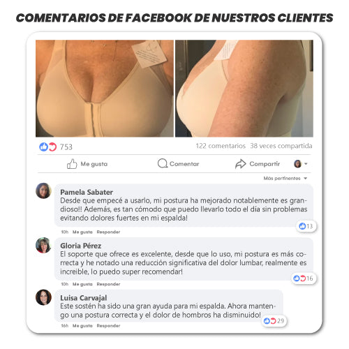Open the 38 veces compartida link
This screenshot has height=349, width=349.
281,146
